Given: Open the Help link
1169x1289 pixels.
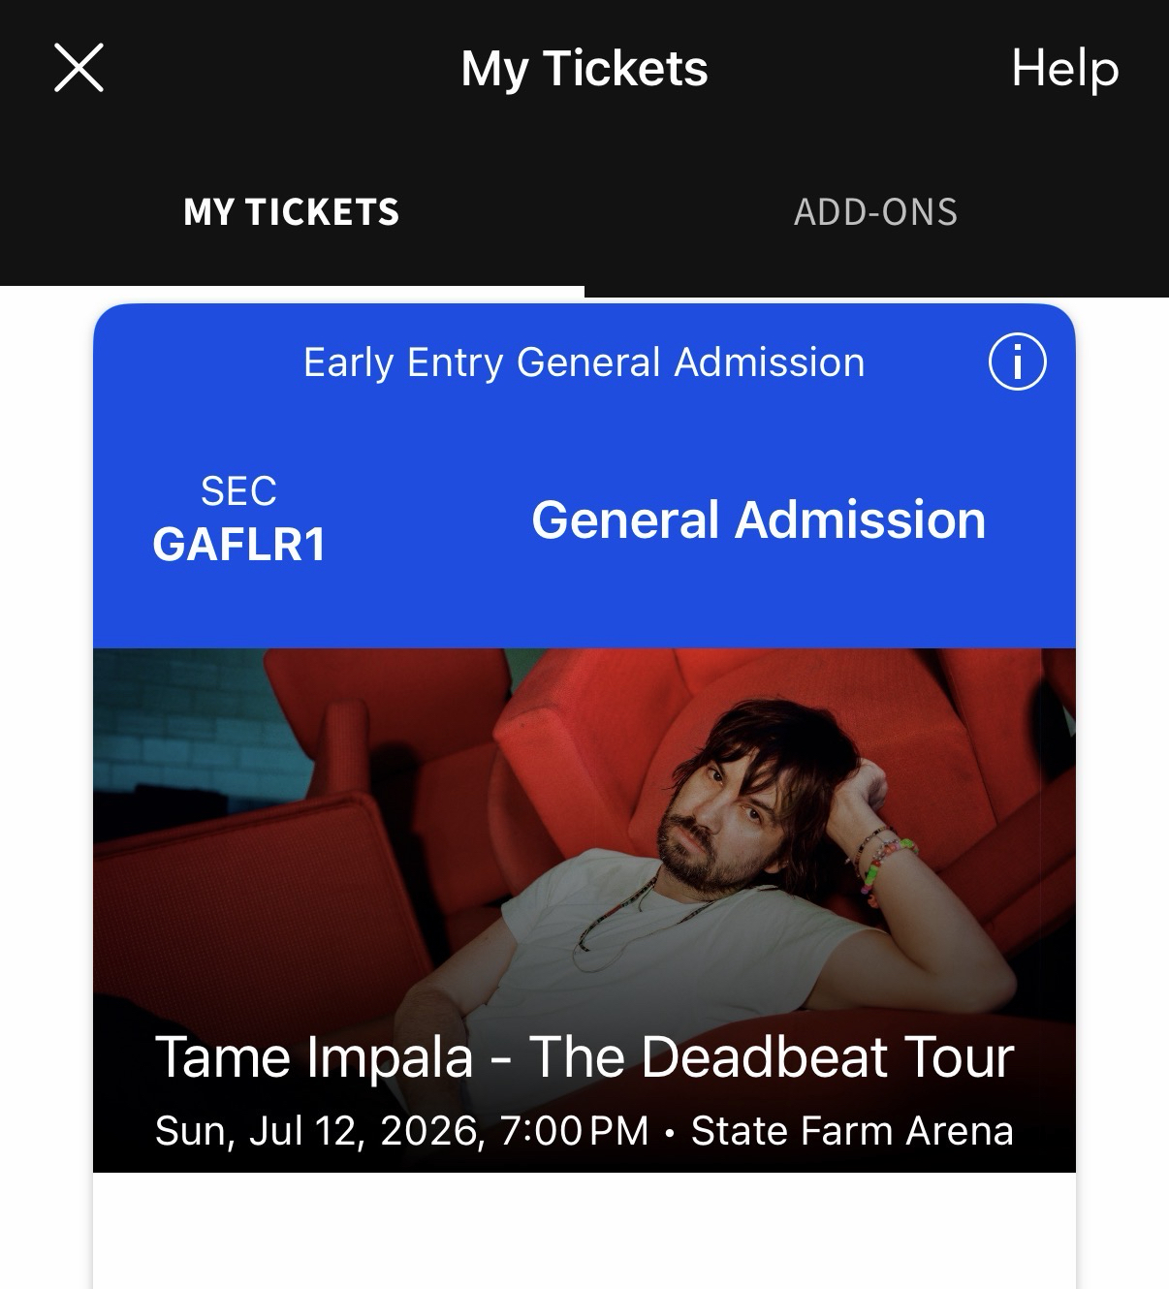Looking at the screenshot, I should pos(1064,68).
